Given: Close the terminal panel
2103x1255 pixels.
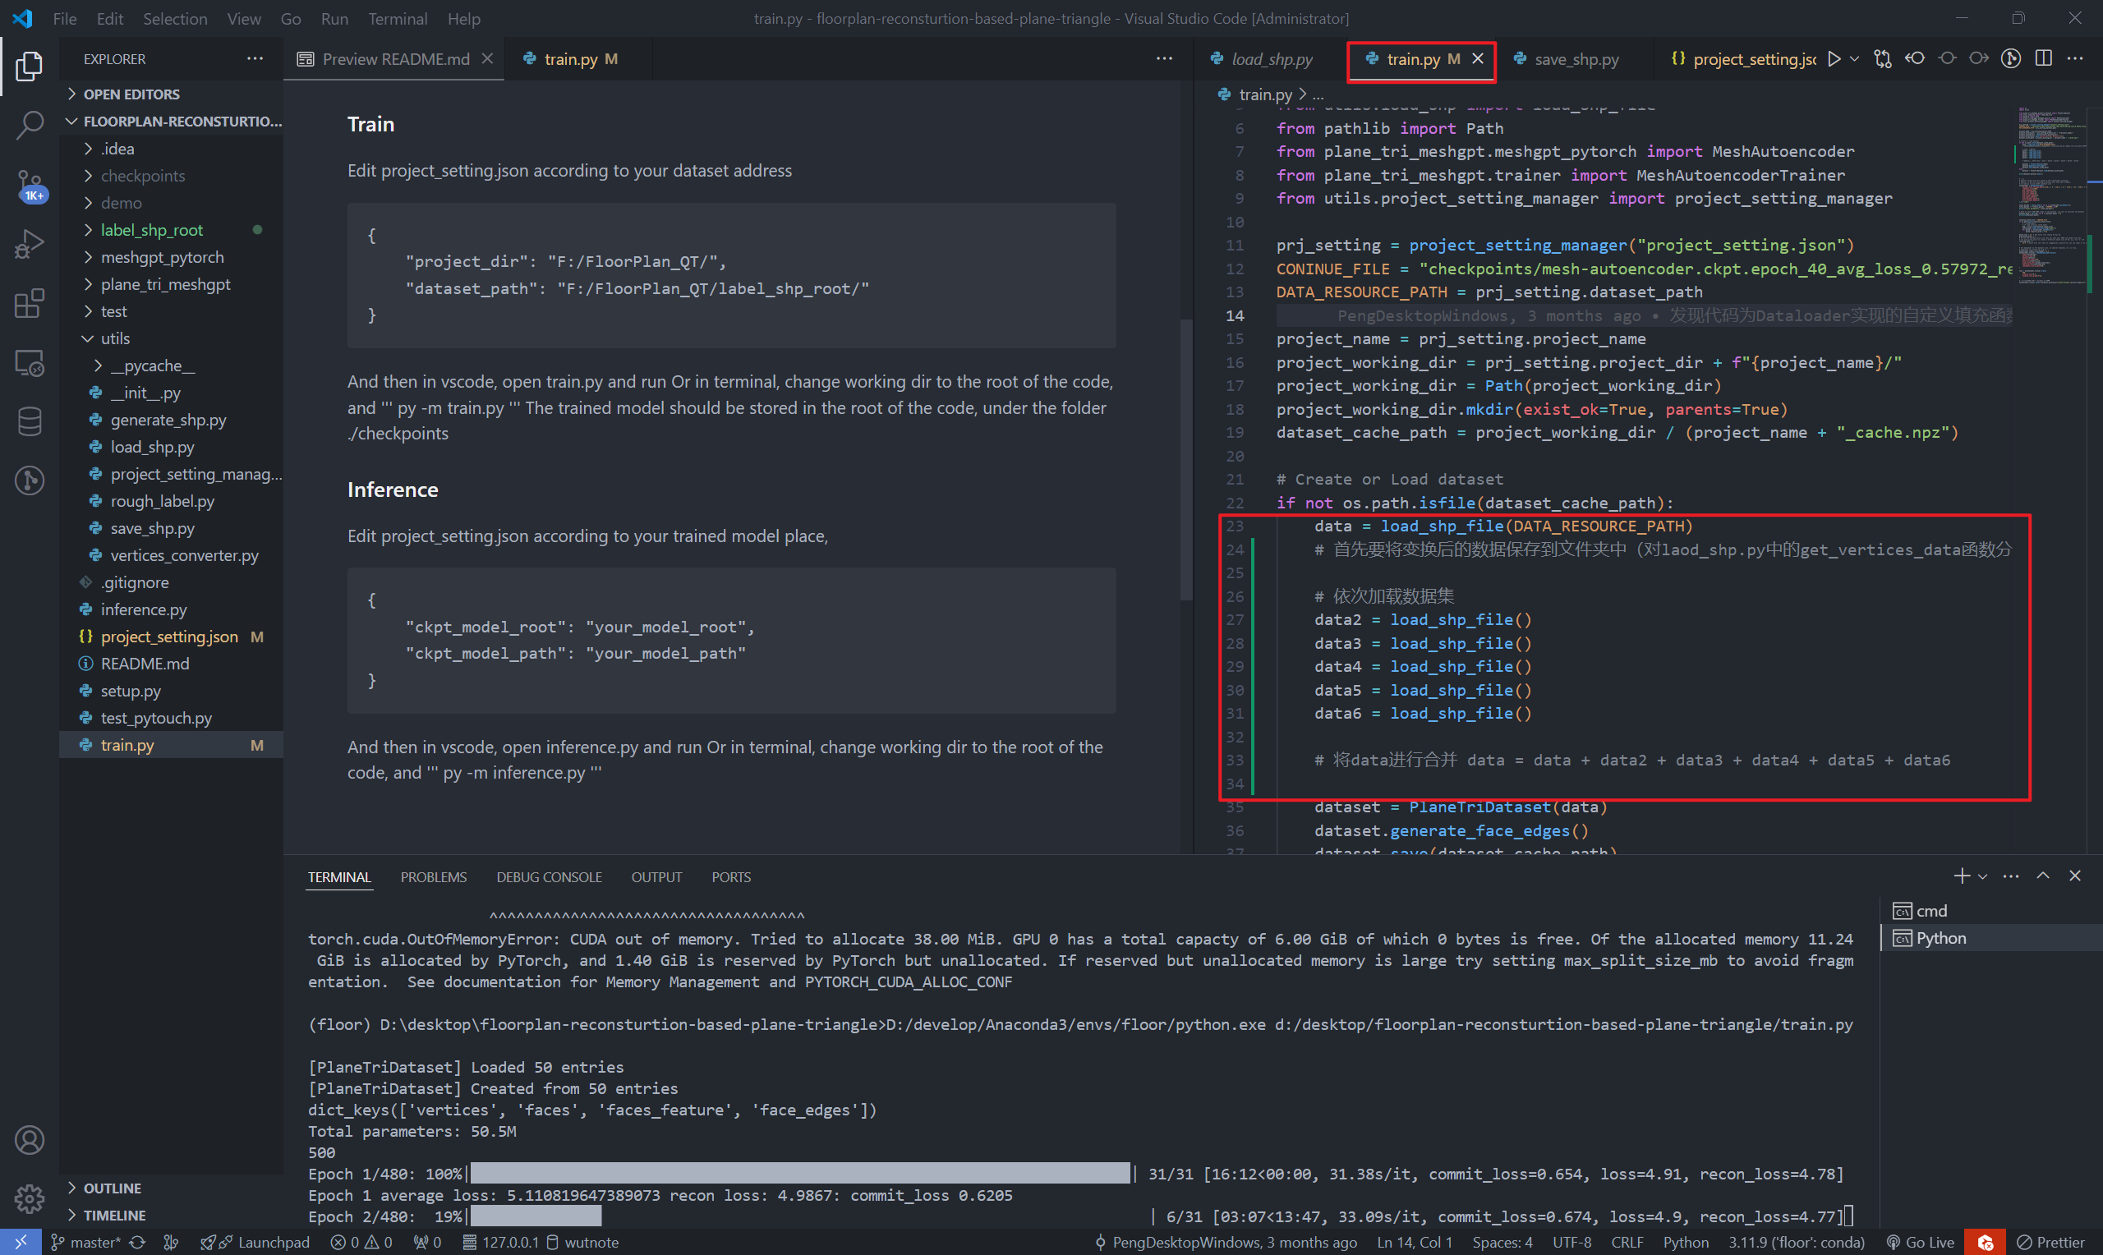Looking at the screenshot, I should 2074,876.
